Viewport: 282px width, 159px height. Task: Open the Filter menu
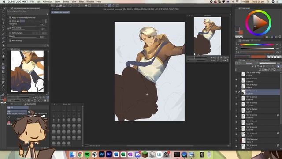pyautogui.click(x=81, y=2)
